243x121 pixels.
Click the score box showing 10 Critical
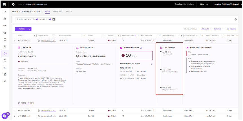[136, 56]
